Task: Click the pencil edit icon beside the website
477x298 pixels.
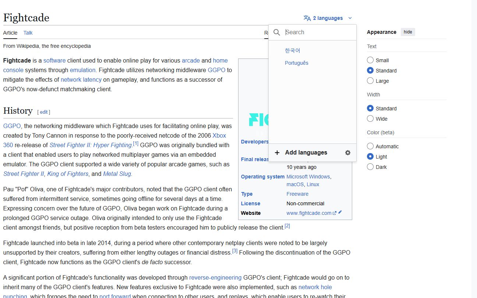Action: tap(340, 212)
